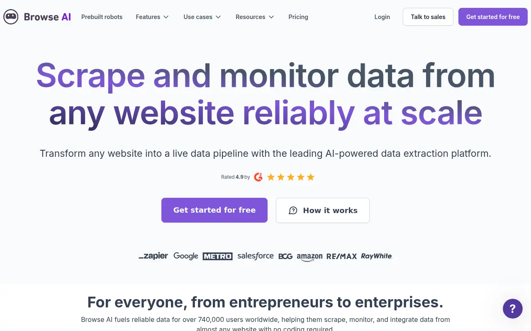Open the Use cases dropdown
The width and height of the screenshot is (531, 331).
tap(202, 17)
